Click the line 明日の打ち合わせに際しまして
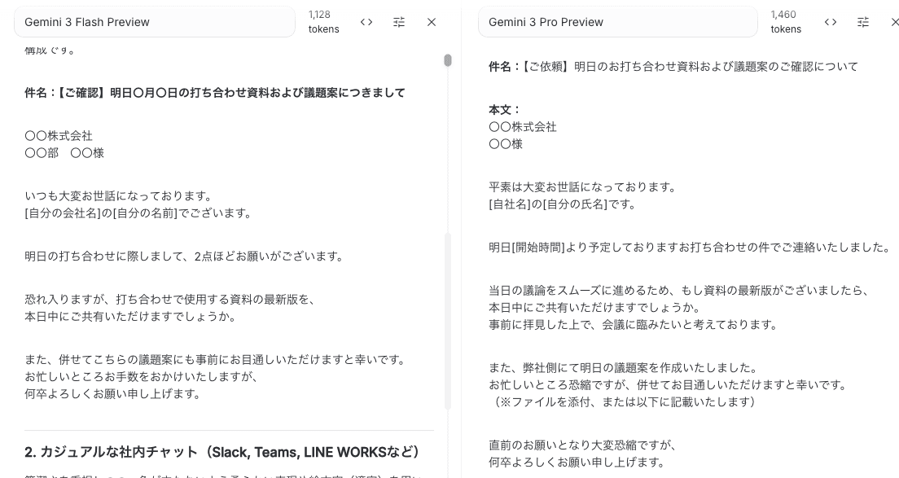 (184, 257)
